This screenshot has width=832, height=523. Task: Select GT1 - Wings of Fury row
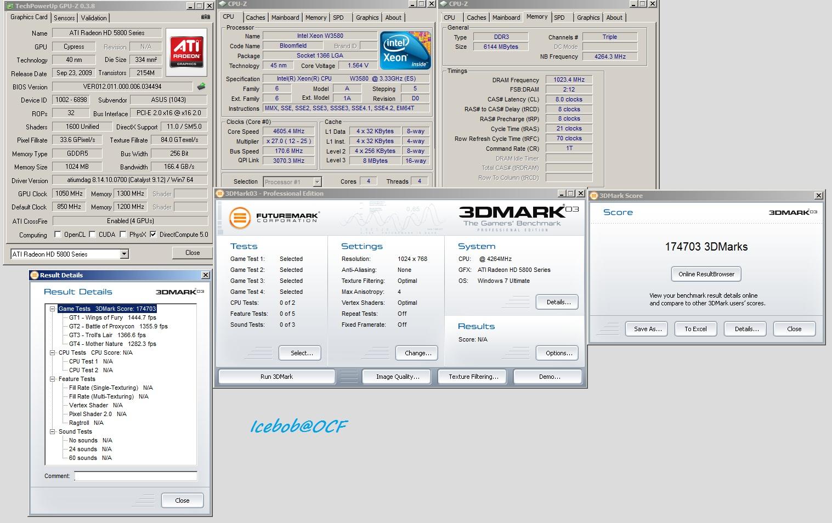[112, 317]
